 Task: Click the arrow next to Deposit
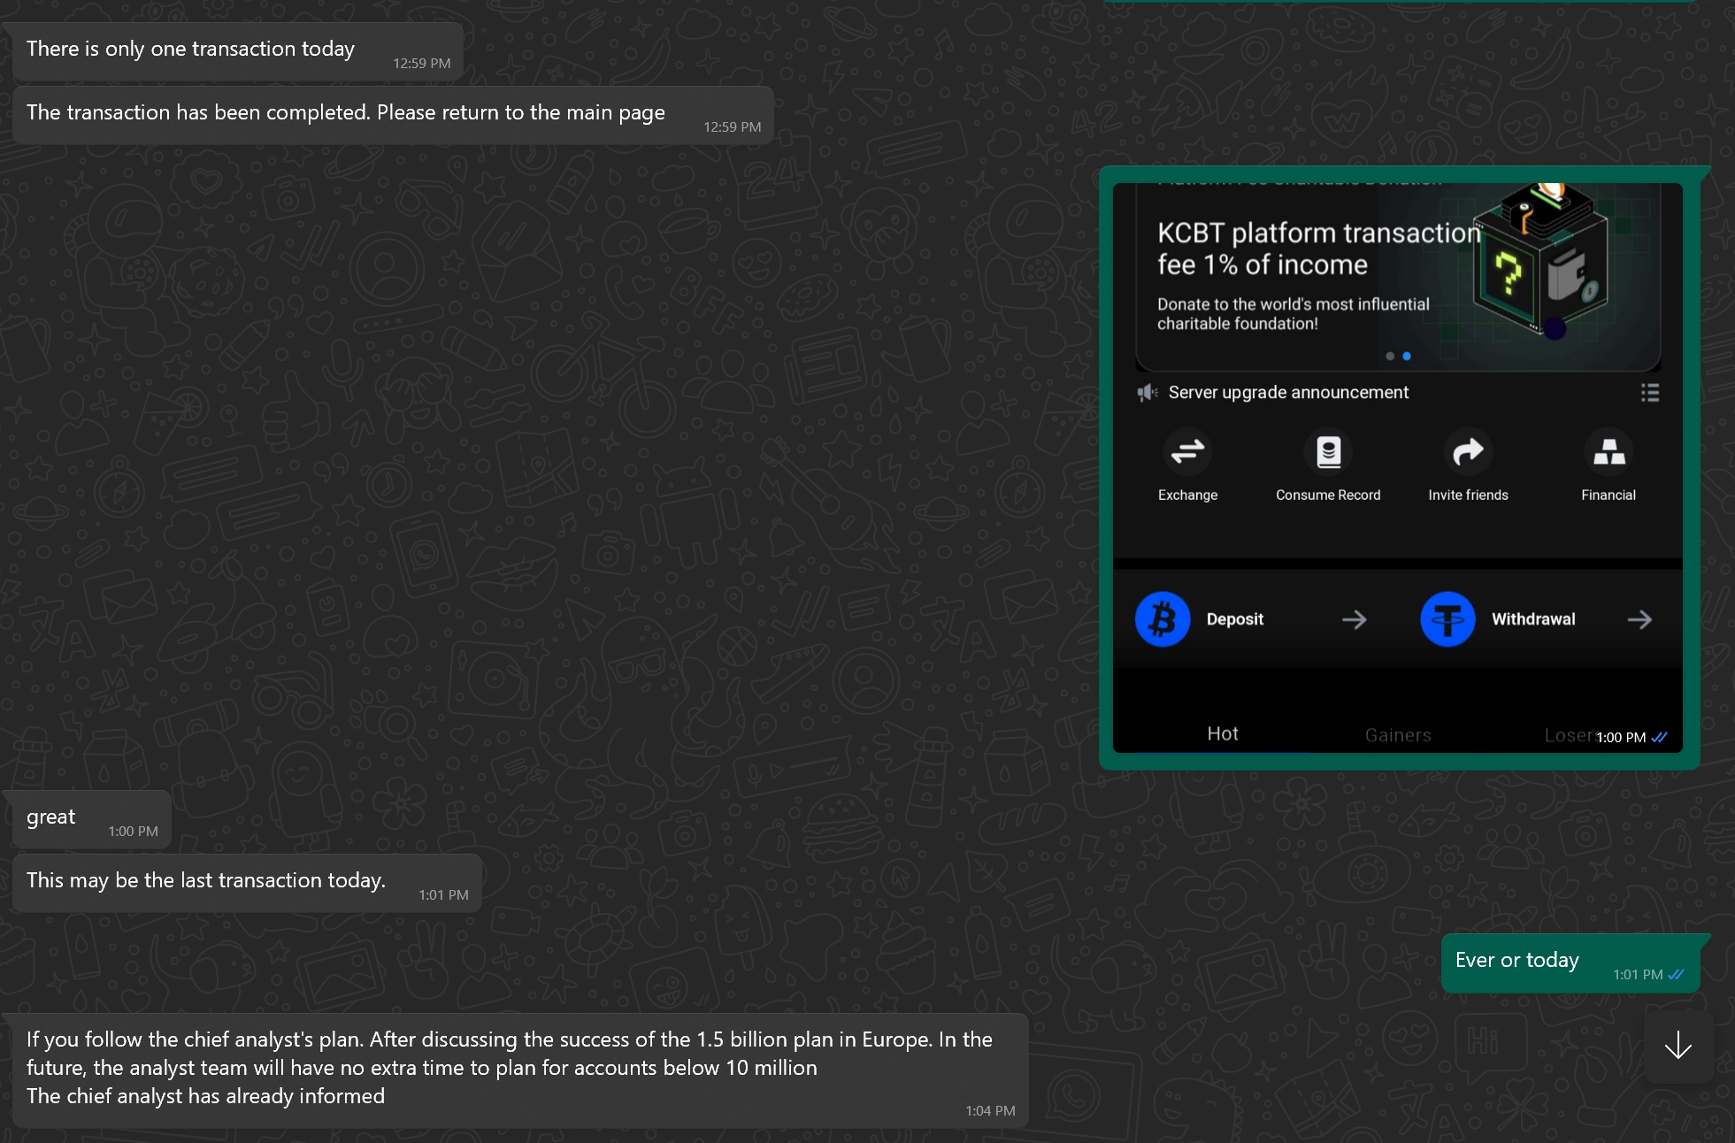(1354, 619)
